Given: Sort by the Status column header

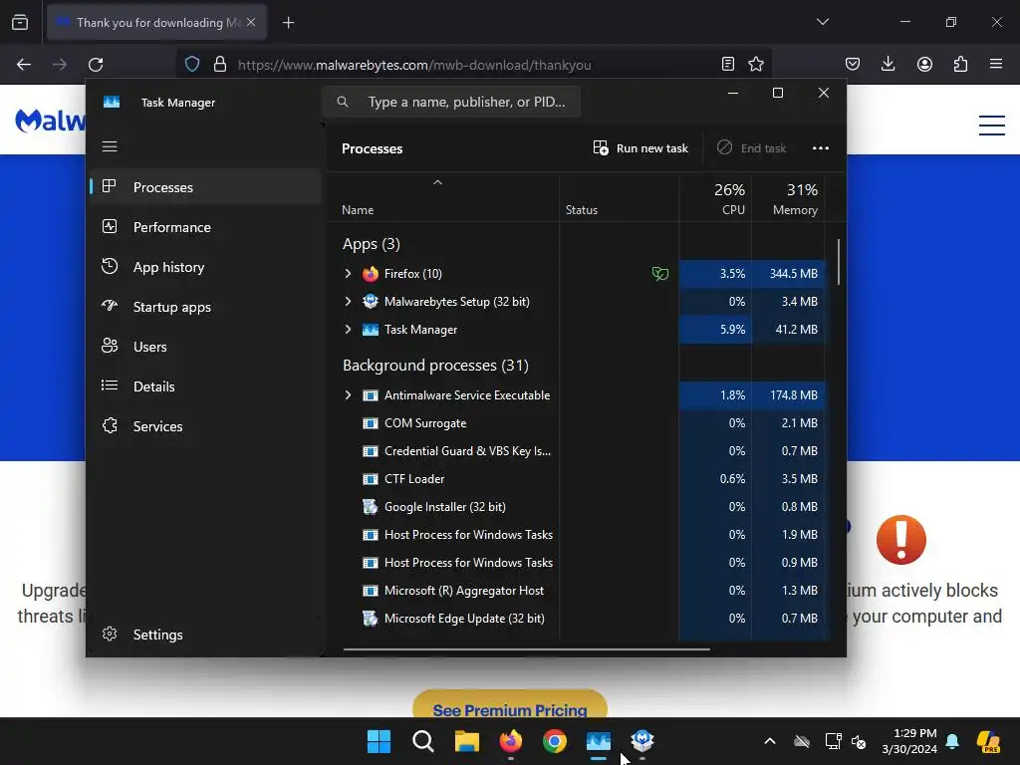Looking at the screenshot, I should click(582, 210).
